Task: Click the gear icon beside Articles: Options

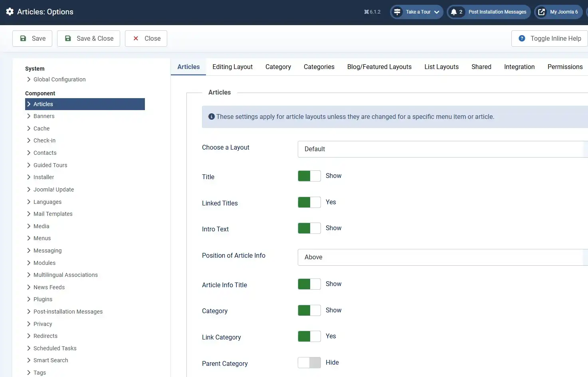Action: pos(10,12)
